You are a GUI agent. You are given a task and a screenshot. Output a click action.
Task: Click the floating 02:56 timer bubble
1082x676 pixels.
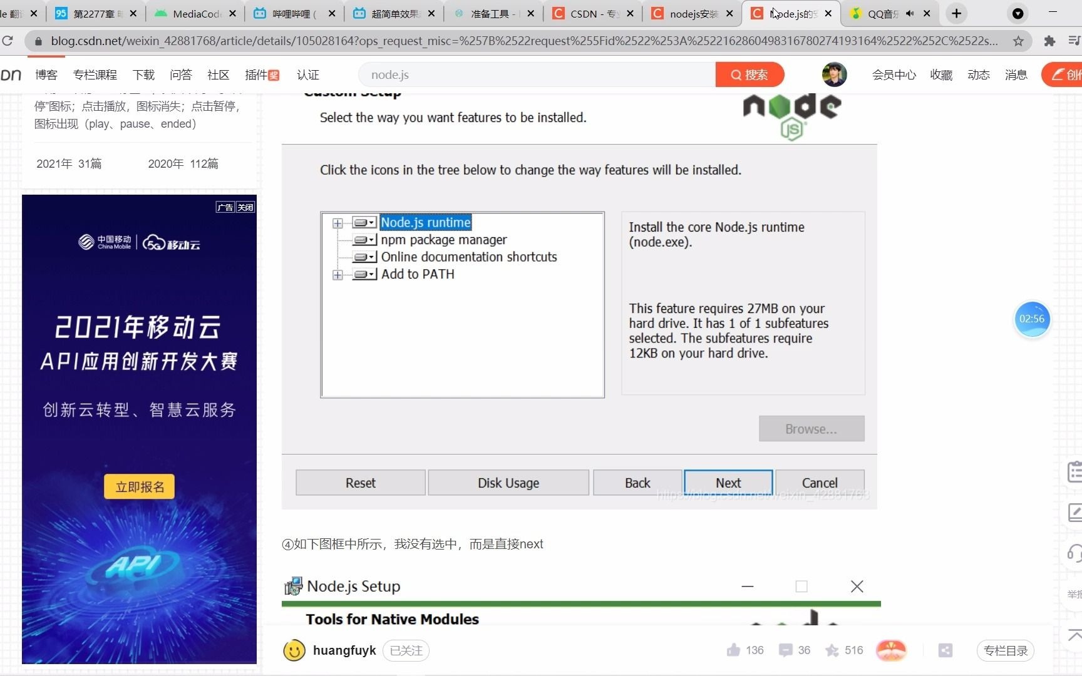[x=1032, y=319]
